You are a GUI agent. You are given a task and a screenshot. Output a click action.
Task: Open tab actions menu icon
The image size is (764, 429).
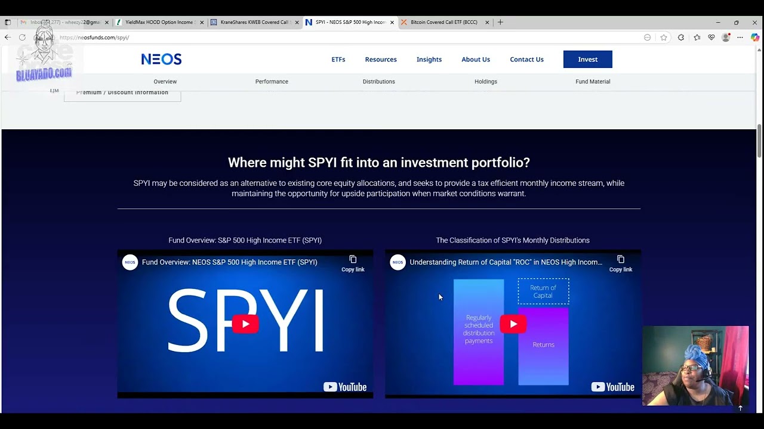tap(8, 22)
